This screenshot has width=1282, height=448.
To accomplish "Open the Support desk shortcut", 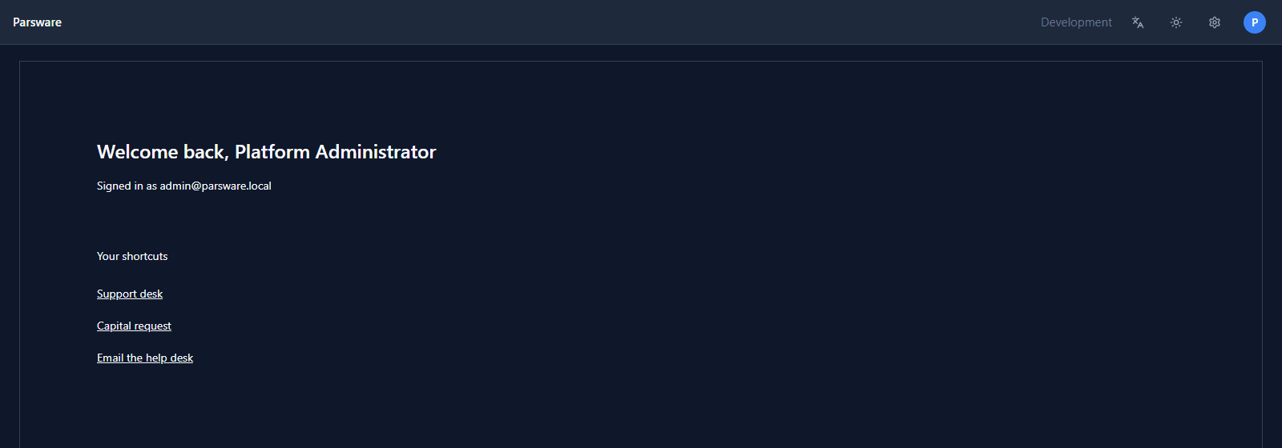I will [130, 294].
